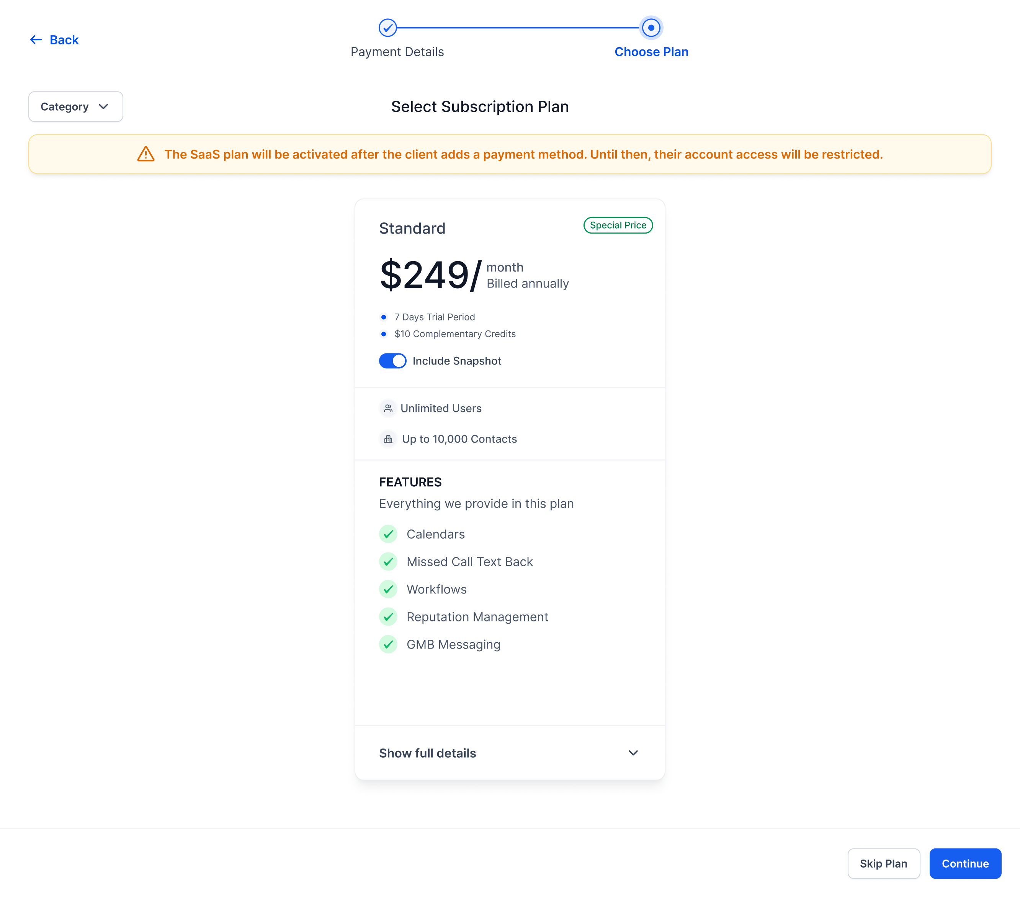Click the Missed Call Text Back check icon
The image size is (1020, 899).
(x=388, y=562)
